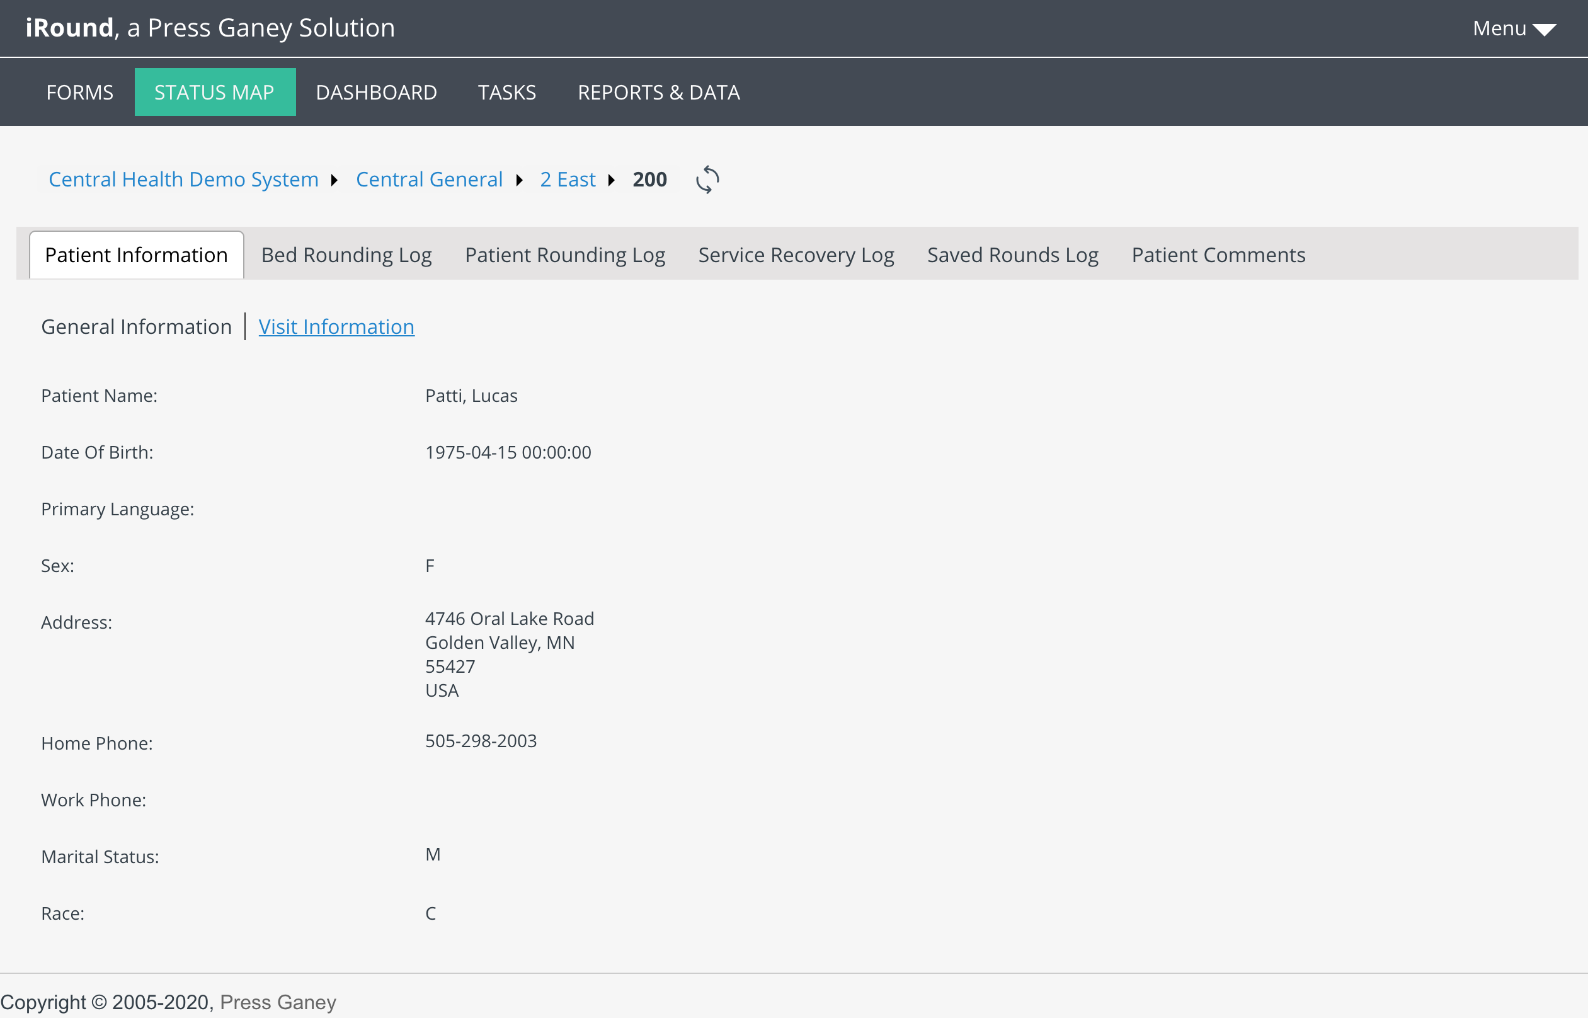Open the Bed Rounding Log tab
Screen dimensions: 1588x1018
[346, 254]
